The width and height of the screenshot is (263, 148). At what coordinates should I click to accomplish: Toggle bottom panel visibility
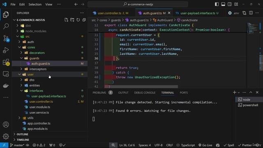point(223,5)
